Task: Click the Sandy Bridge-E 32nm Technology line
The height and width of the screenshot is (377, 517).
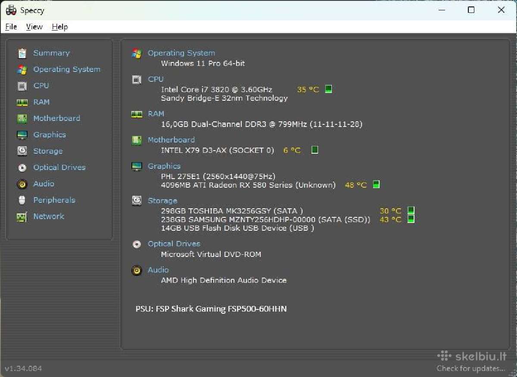Action: [224, 98]
